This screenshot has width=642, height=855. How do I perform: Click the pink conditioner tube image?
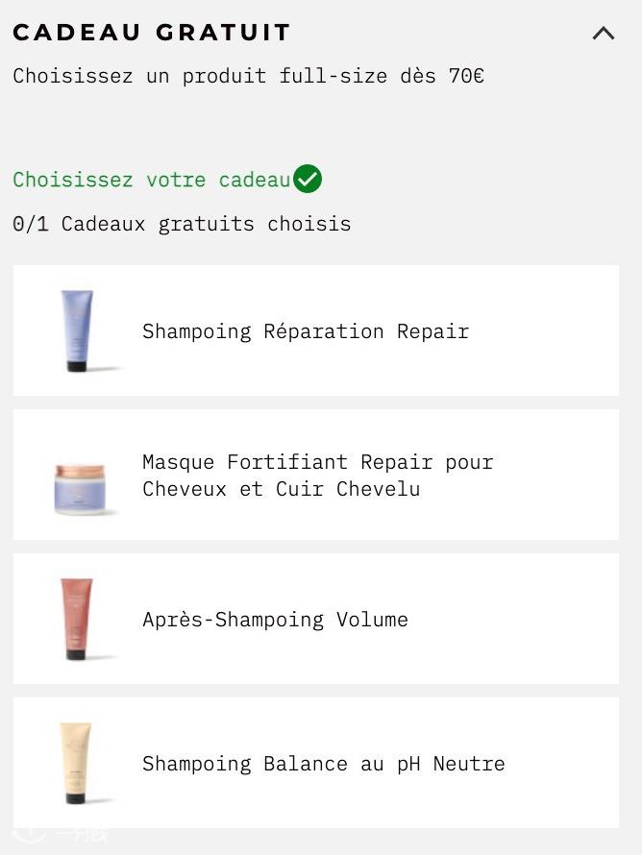coord(78,619)
